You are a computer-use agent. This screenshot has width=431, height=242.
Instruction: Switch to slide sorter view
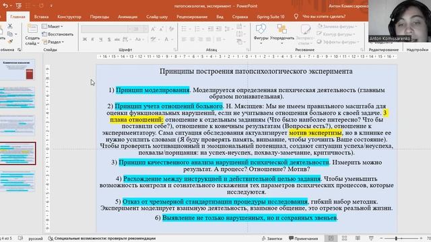tap(344, 238)
